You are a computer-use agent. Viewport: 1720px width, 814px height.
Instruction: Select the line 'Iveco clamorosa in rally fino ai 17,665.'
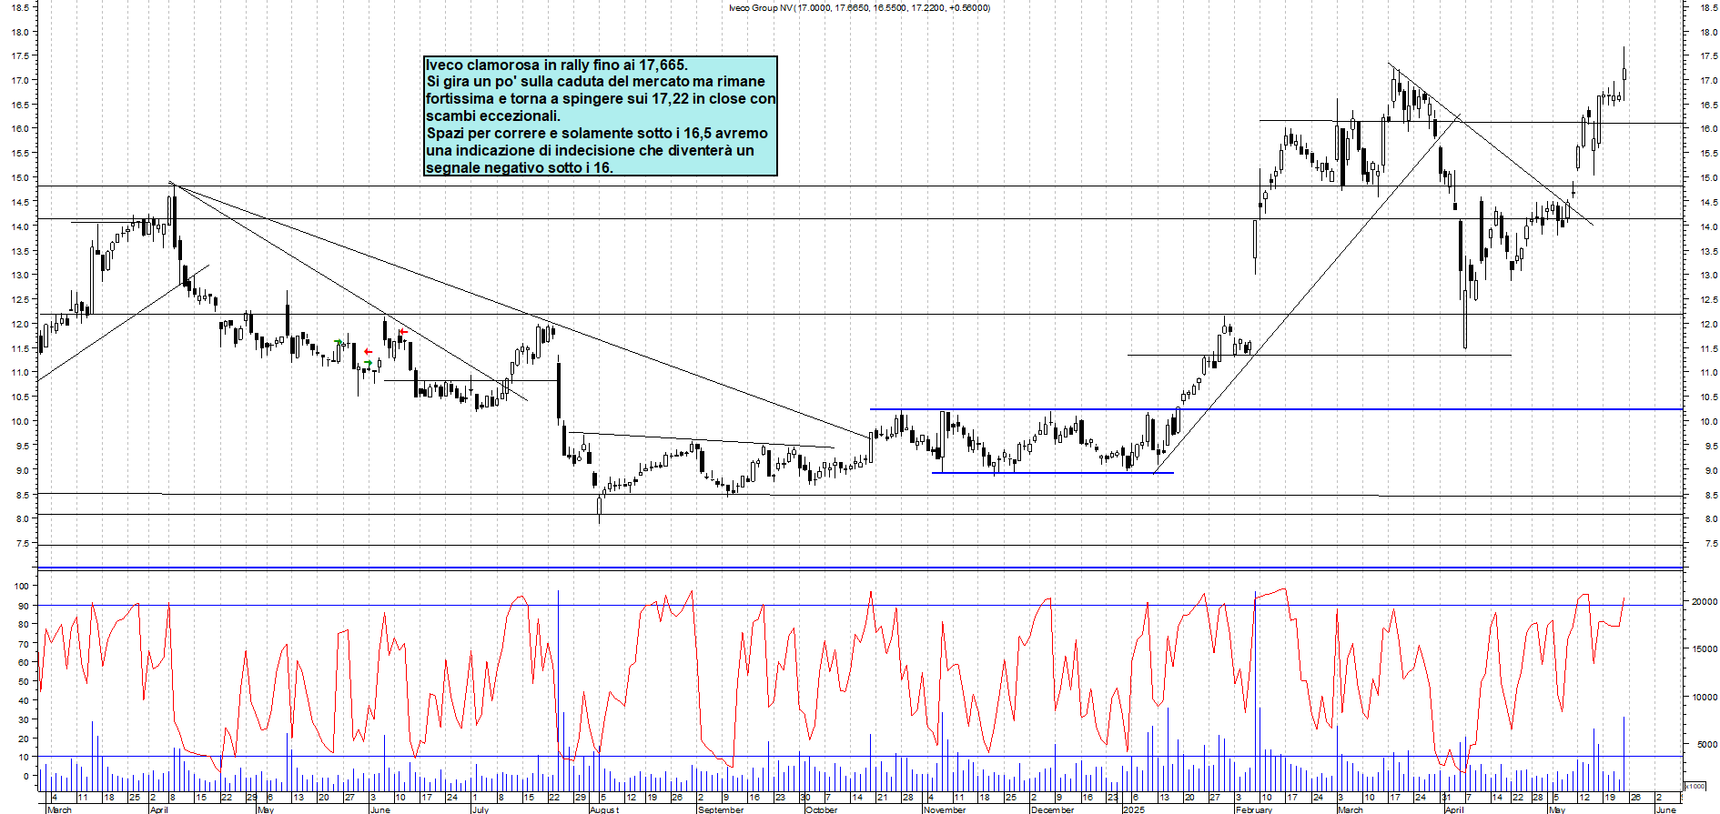[557, 65]
